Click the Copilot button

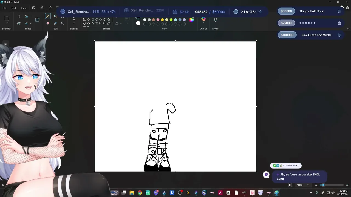203,19
